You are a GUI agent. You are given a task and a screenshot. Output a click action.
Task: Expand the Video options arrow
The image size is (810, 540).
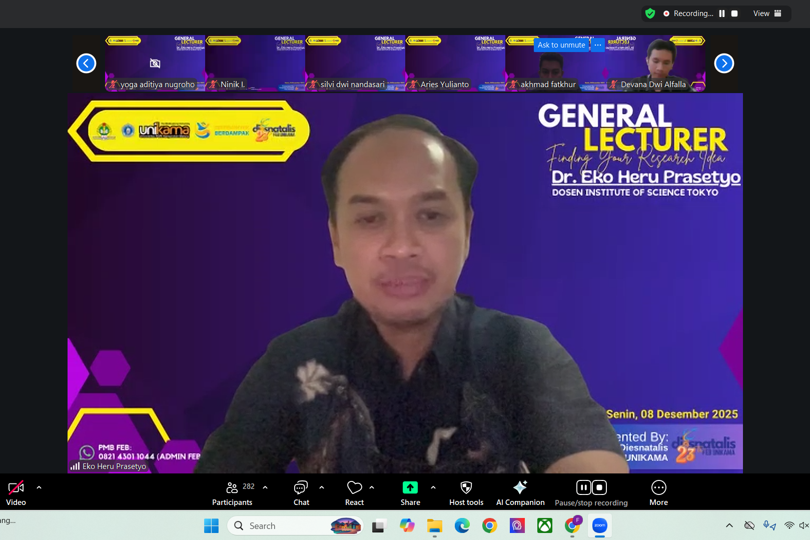[x=39, y=487]
